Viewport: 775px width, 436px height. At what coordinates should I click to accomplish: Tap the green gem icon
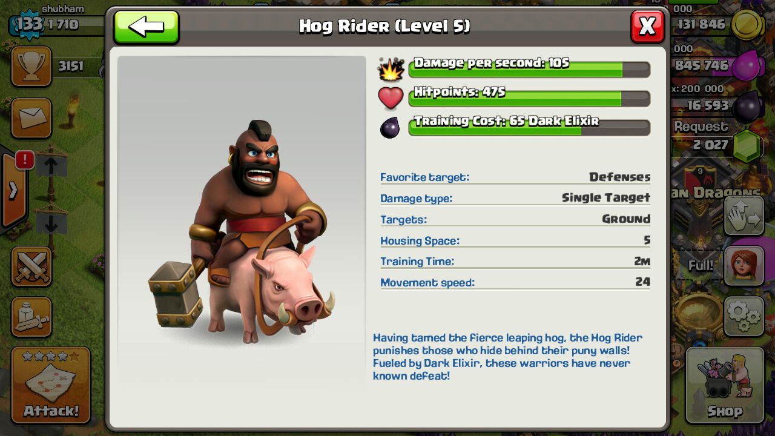pos(748,146)
